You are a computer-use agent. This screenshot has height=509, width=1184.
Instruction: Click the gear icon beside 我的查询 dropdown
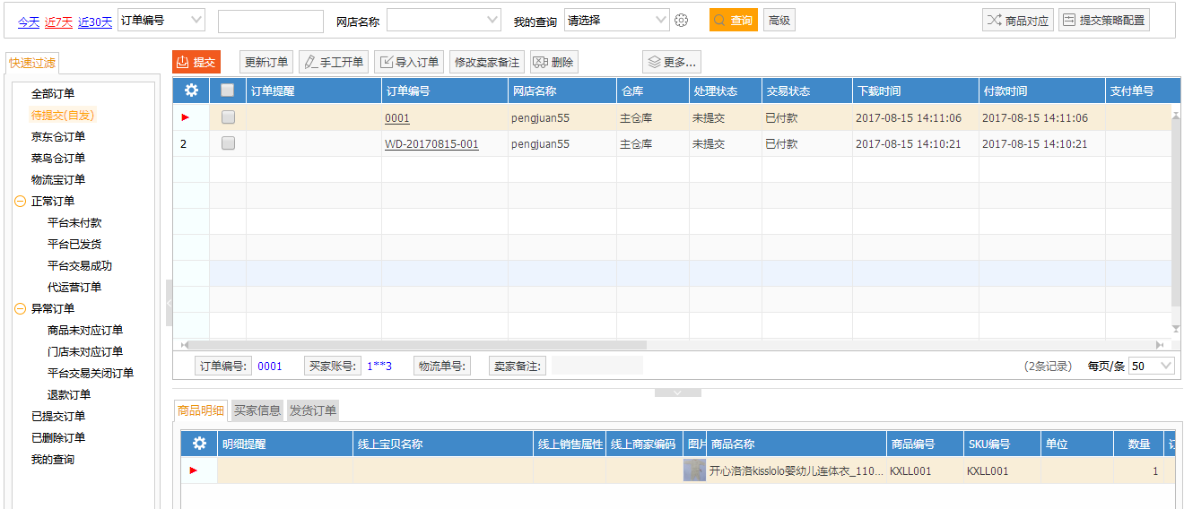[x=681, y=21]
